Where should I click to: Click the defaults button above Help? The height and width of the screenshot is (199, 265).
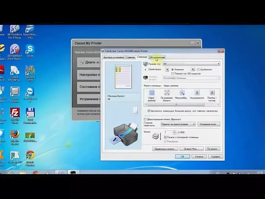click(213, 149)
